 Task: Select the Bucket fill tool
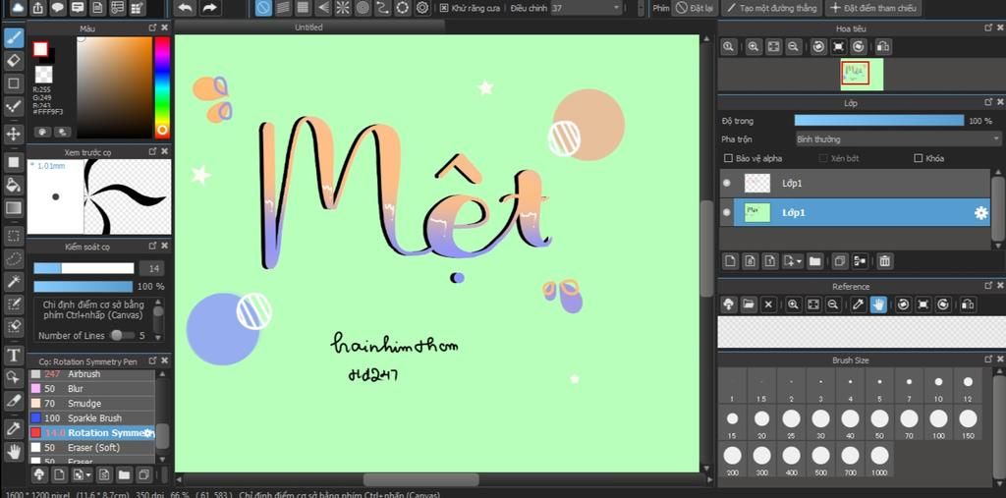pos(13,186)
